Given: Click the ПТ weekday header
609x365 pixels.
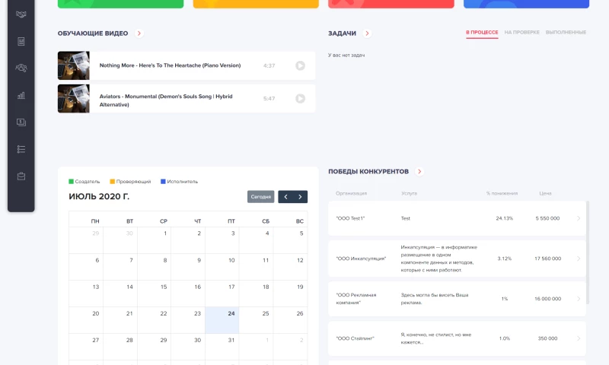Looking at the screenshot, I should (231, 221).
